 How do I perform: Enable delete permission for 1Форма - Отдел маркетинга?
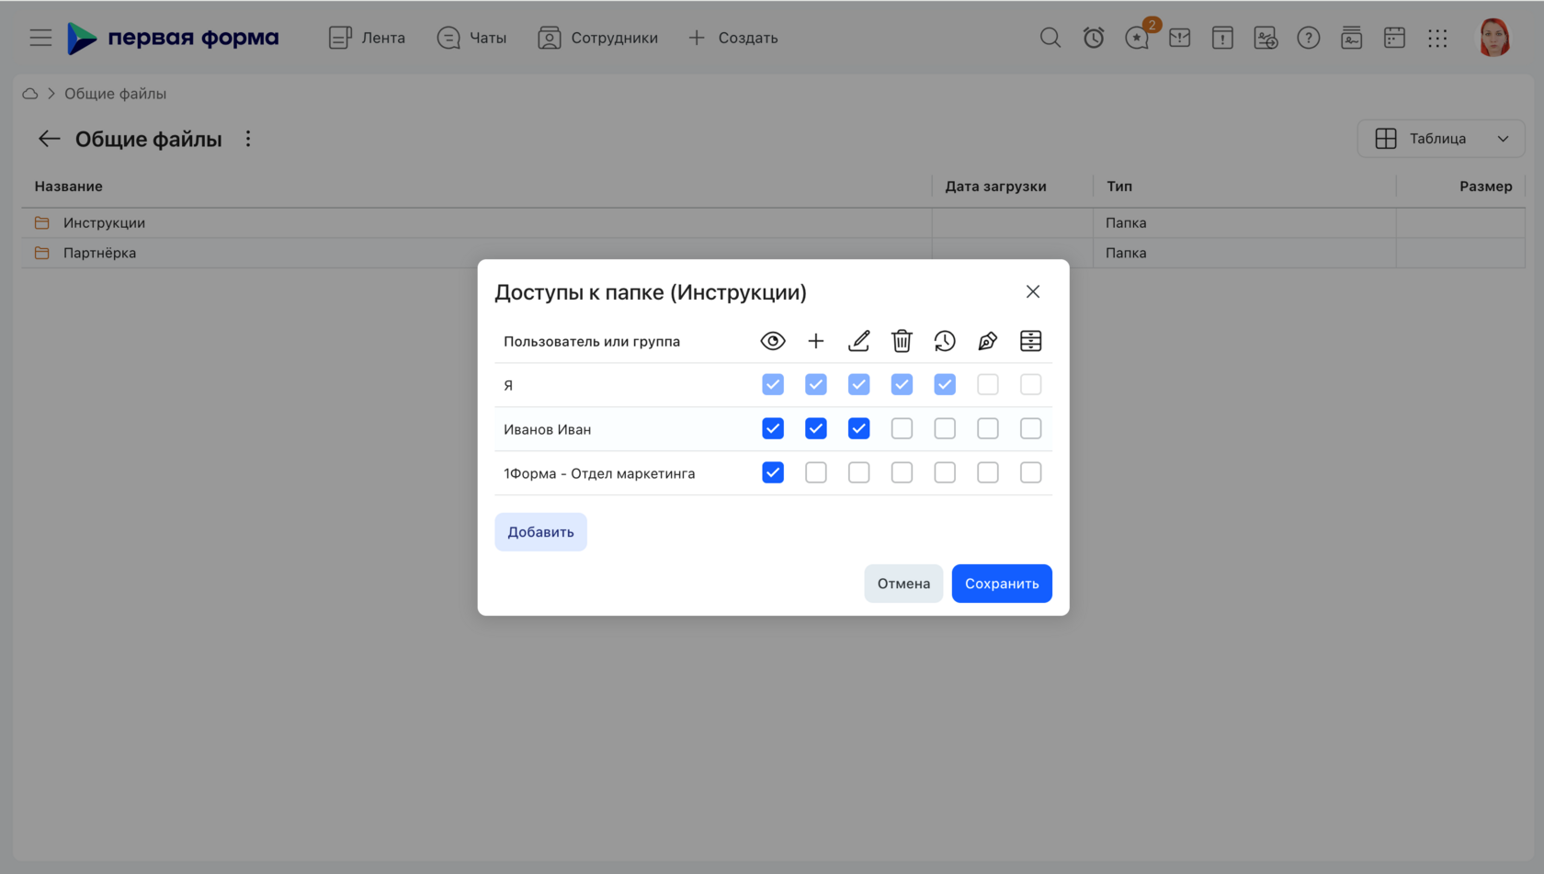902,472
